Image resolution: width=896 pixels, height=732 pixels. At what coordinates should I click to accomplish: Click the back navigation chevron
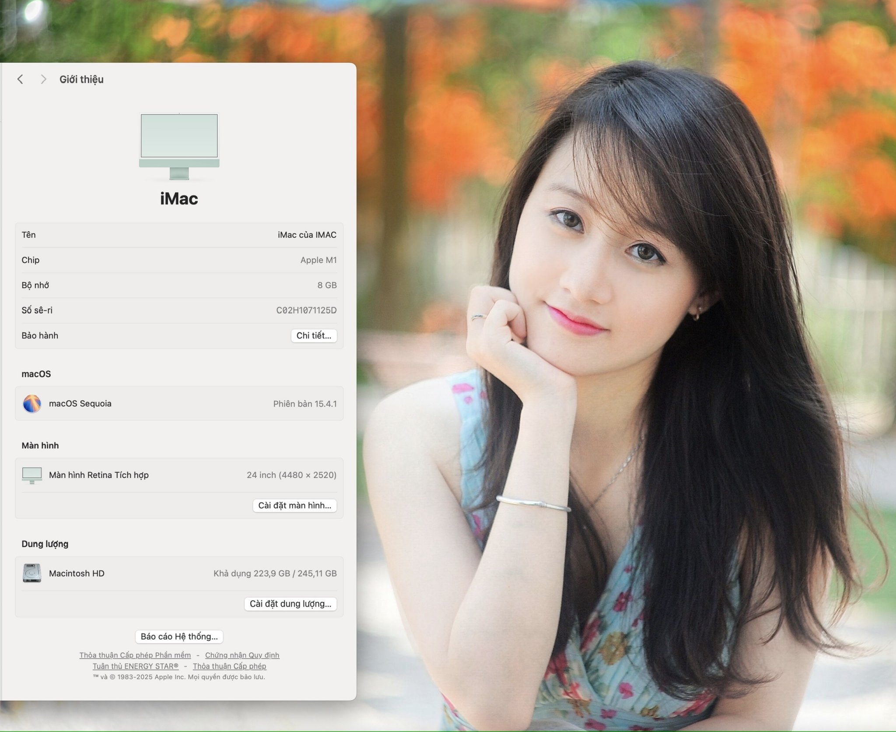click(x=20, y=79)
